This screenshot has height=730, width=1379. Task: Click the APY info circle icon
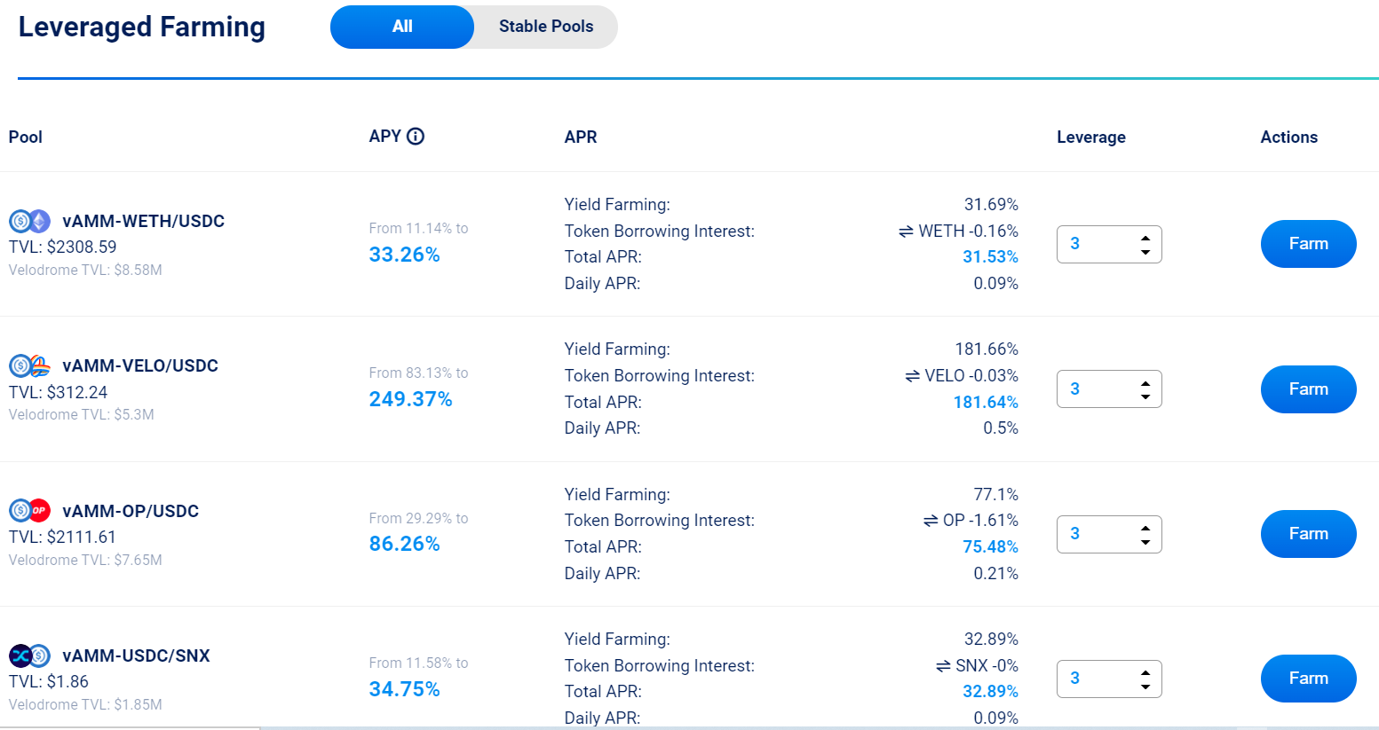pyautogui.click(x=416, y=137)
